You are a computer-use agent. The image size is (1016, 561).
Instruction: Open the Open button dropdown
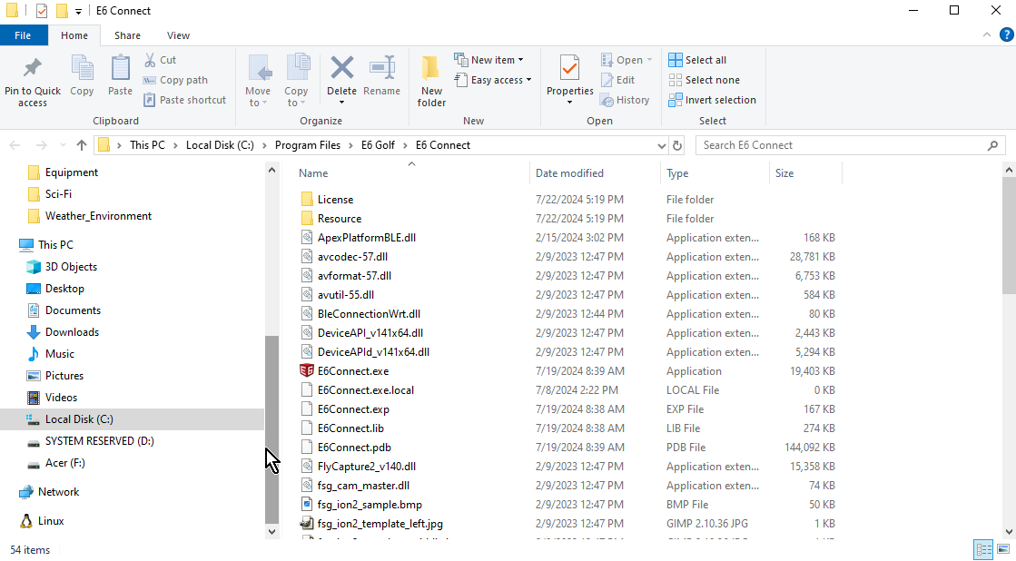(x=650, y=60)
